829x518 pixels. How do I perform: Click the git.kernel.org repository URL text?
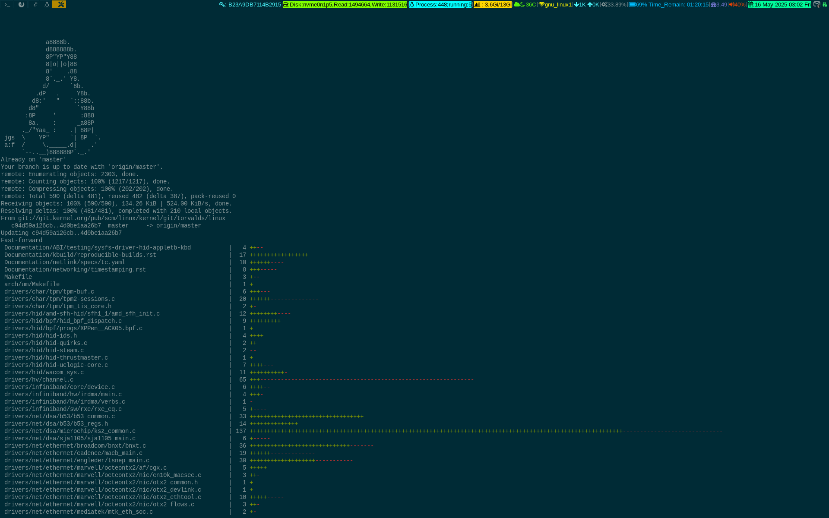122,218
